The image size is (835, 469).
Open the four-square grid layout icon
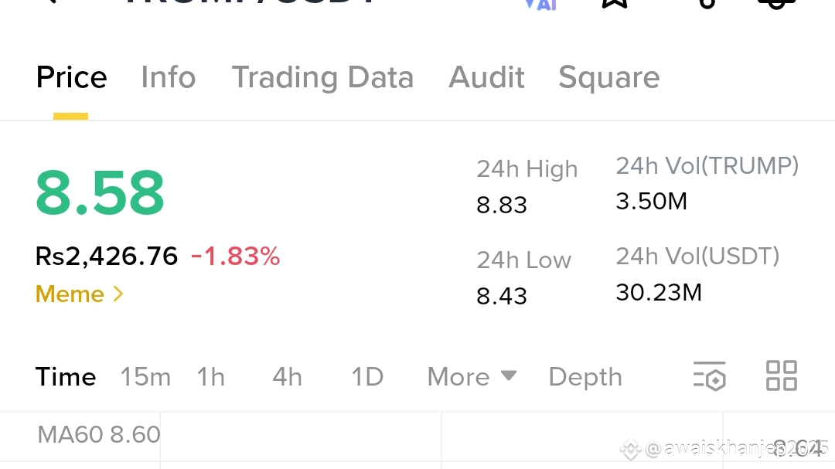coord(781,376)
